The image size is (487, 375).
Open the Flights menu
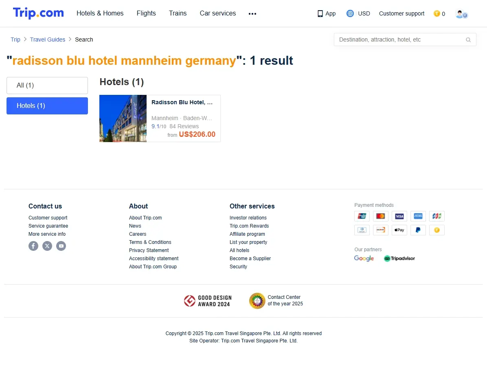click(146, 13)
